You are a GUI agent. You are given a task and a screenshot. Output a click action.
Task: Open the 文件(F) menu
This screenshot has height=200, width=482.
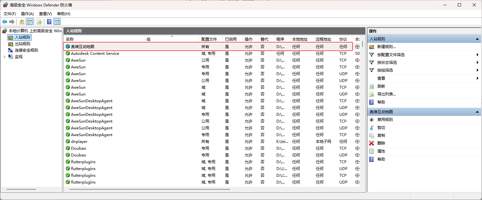(10, 14)
